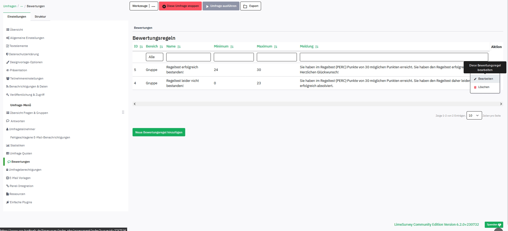Click the Statistiken bar chart icon

point(8,146)
